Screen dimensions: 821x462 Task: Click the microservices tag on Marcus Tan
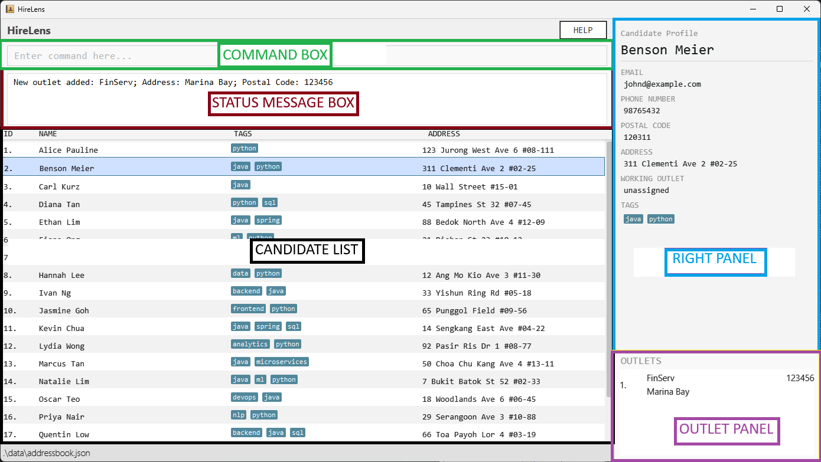[x=281, y=362]
